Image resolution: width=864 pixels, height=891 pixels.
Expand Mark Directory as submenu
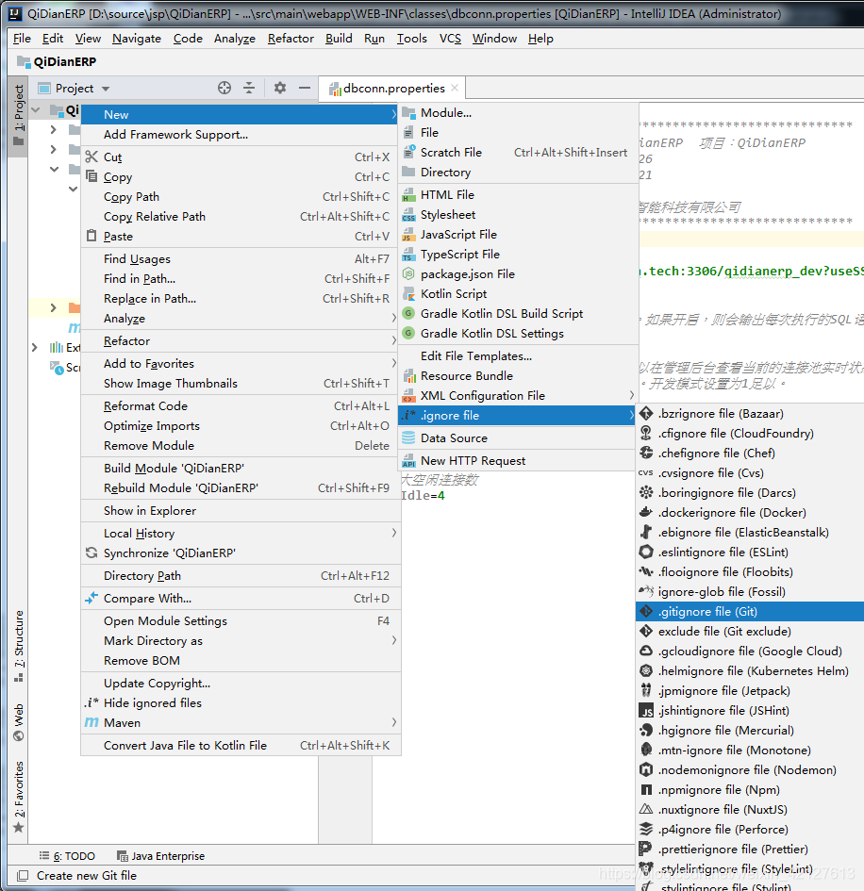(240, 640)
